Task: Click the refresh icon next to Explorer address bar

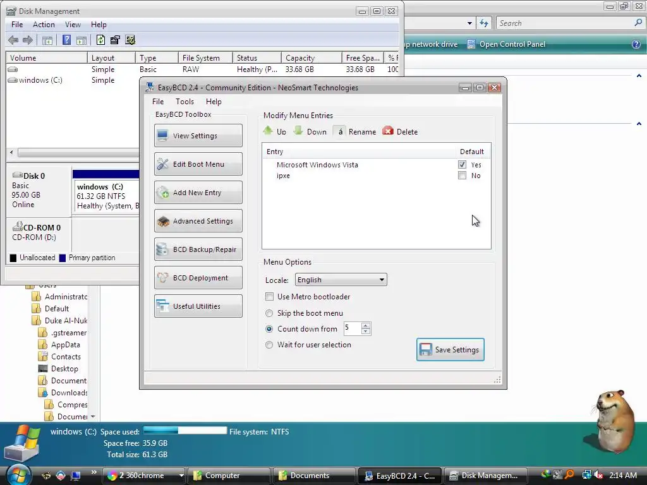Action: tap(483, 23)
